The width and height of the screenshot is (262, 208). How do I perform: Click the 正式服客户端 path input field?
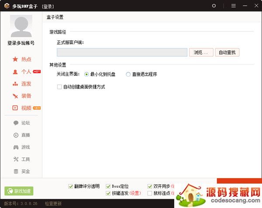tap(122, 52)
